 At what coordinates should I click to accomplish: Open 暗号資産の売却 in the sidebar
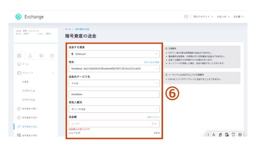point(30,118)
